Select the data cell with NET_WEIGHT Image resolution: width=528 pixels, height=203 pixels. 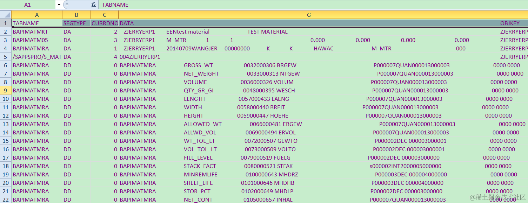pos(309,74)
